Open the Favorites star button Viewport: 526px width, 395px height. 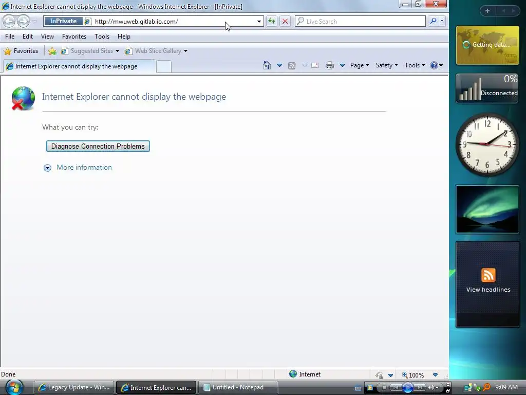21,51
